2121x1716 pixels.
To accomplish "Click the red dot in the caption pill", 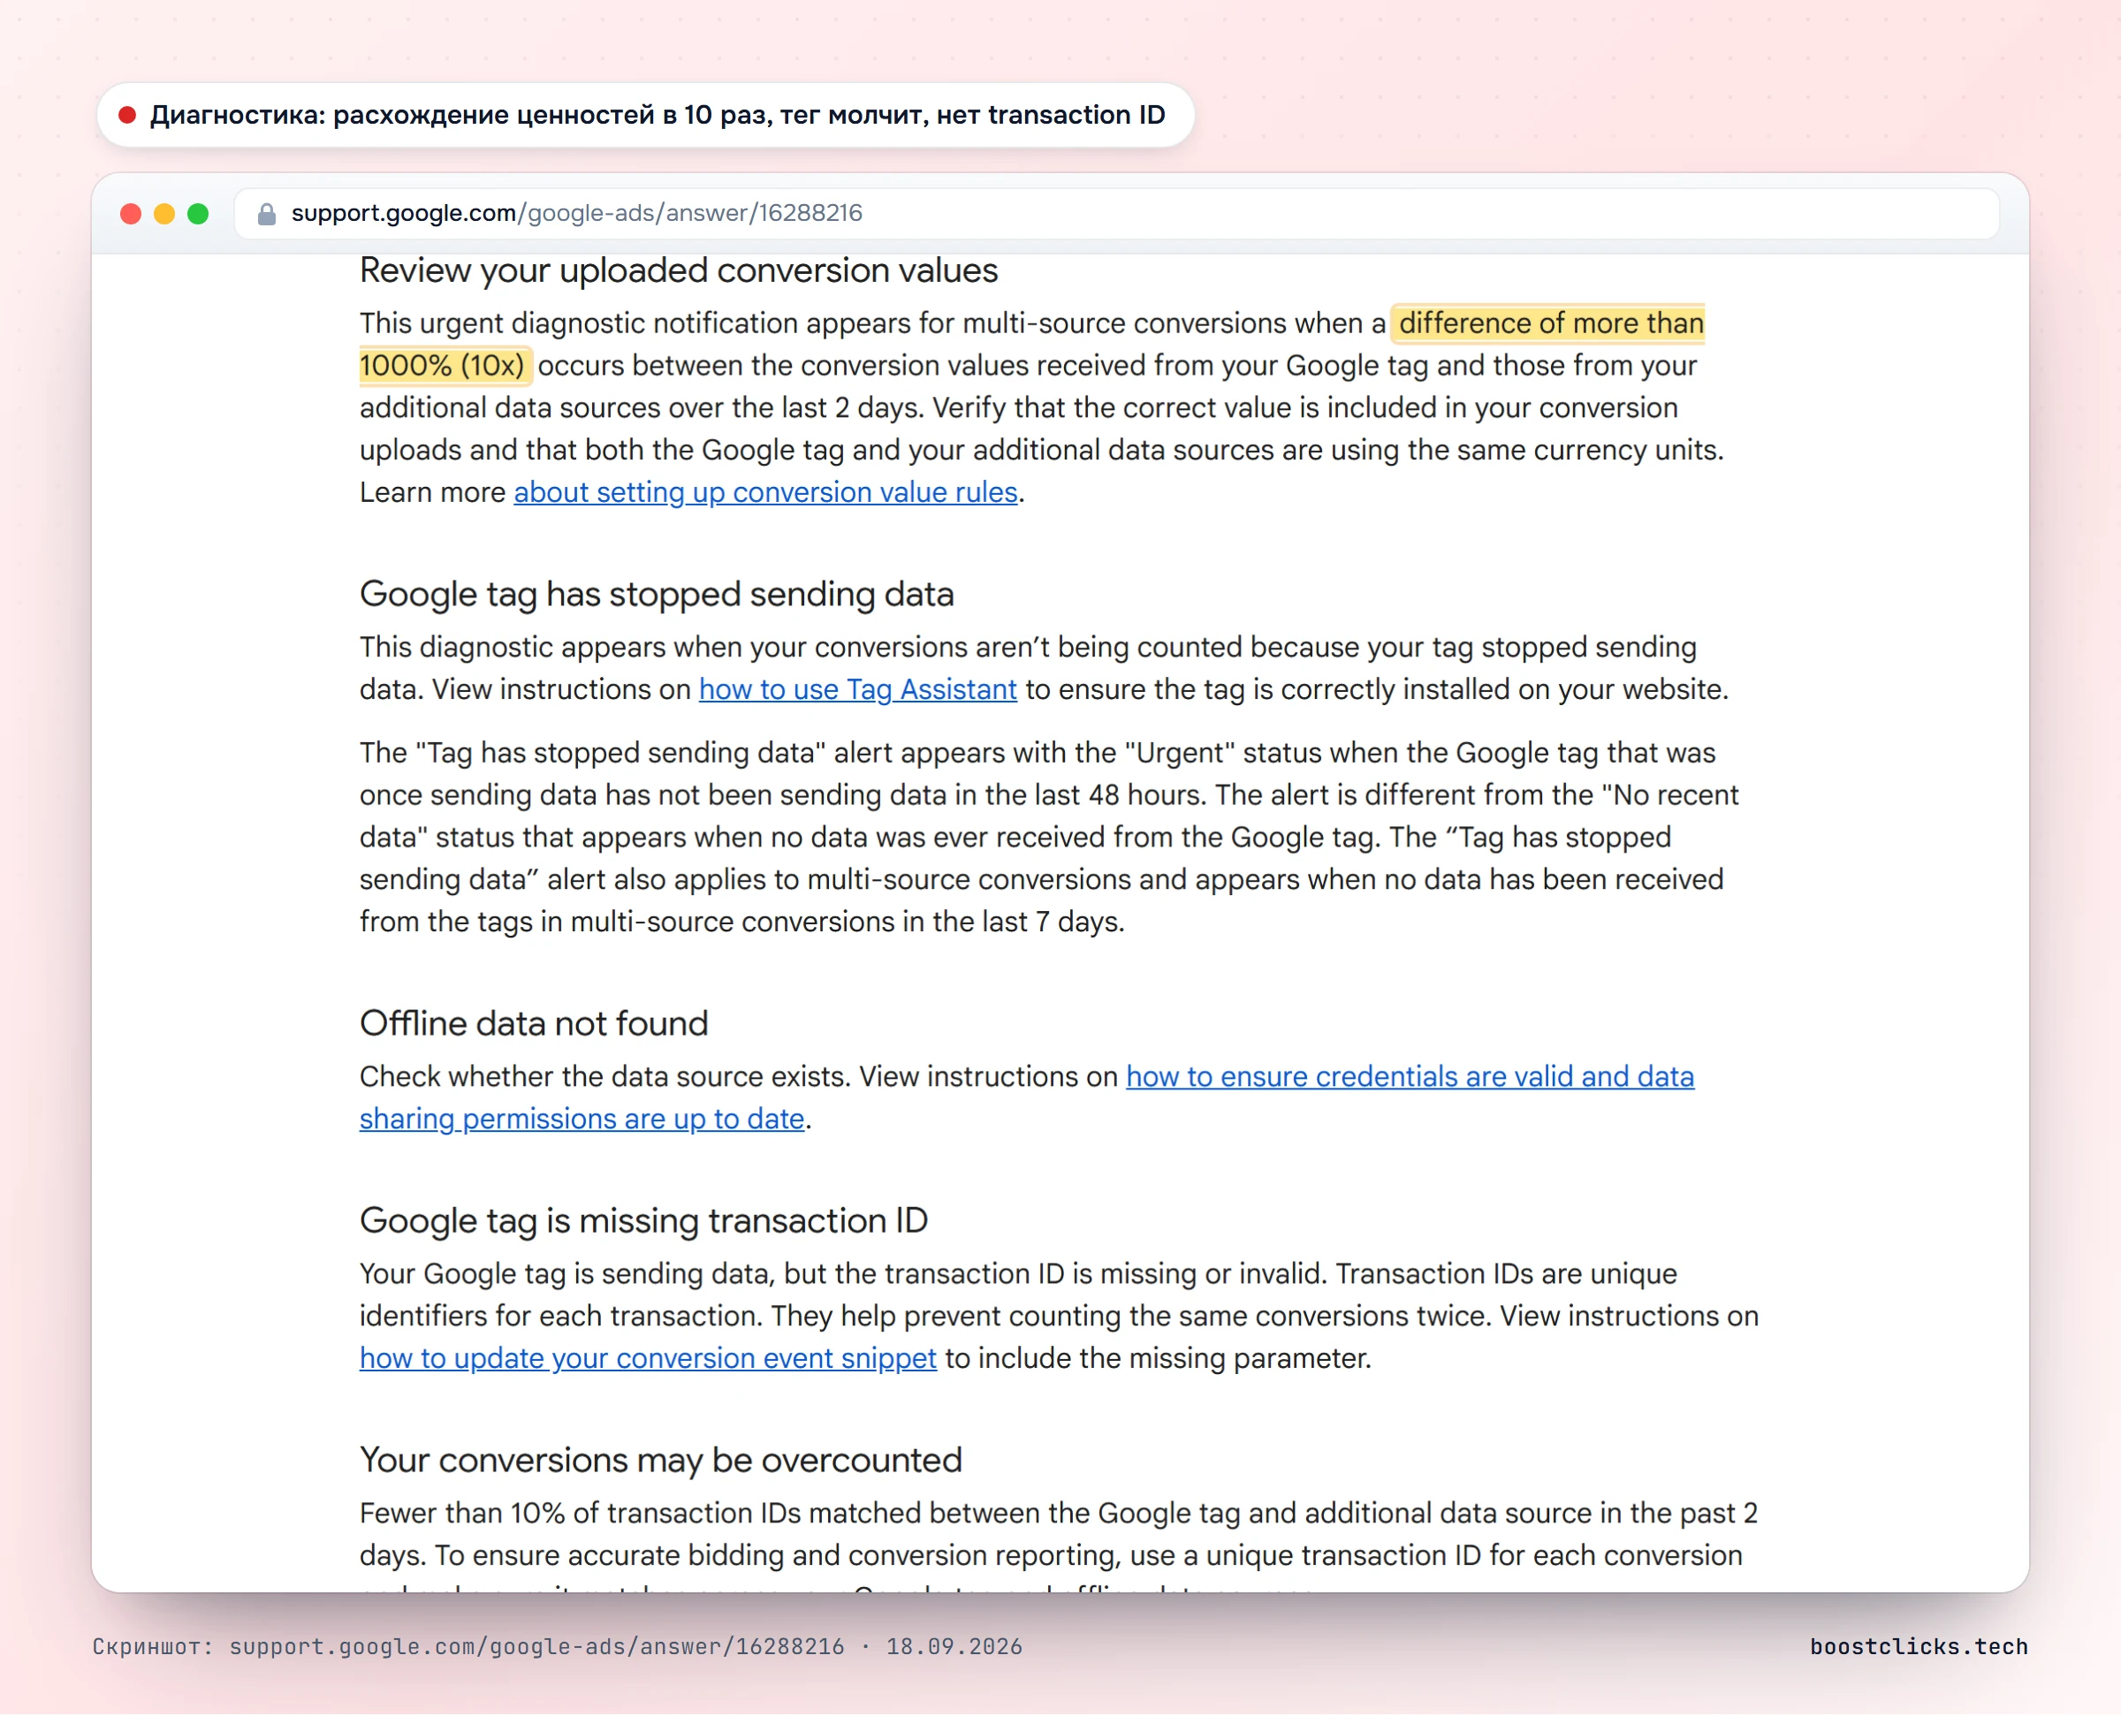I will click(x=126, y=115).
